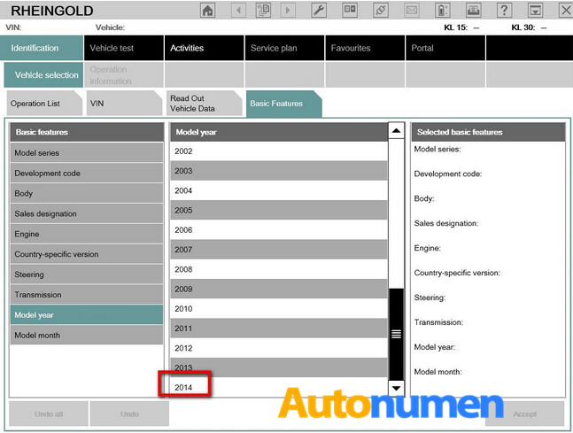Choose Transmission basic feature

point(87,295)
